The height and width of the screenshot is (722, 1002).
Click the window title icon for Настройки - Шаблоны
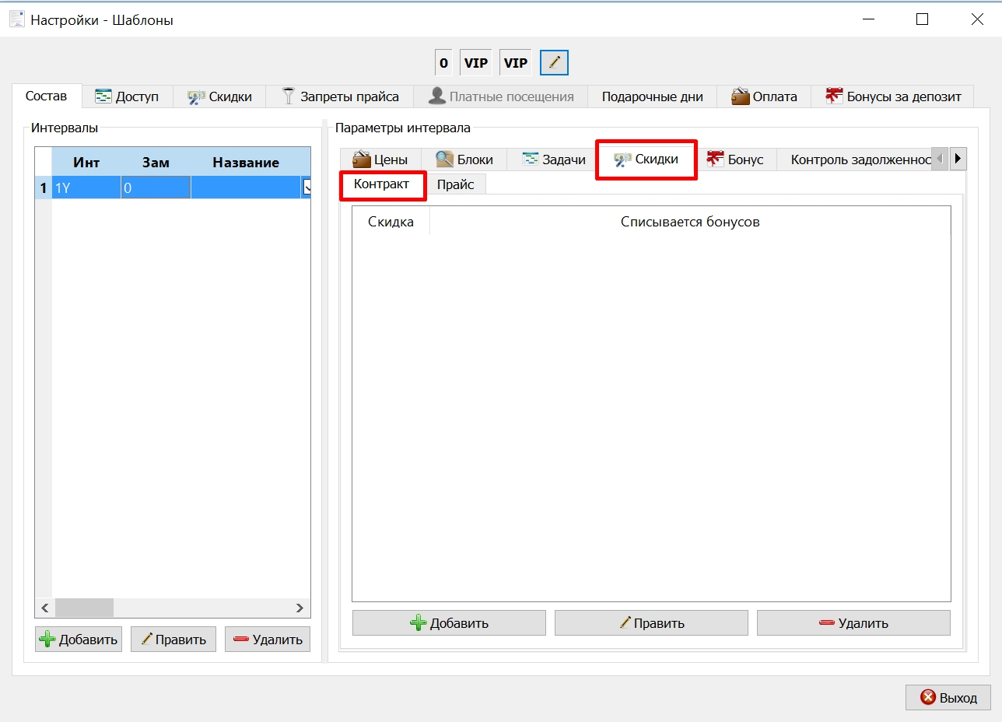click(x=16, y=19)
